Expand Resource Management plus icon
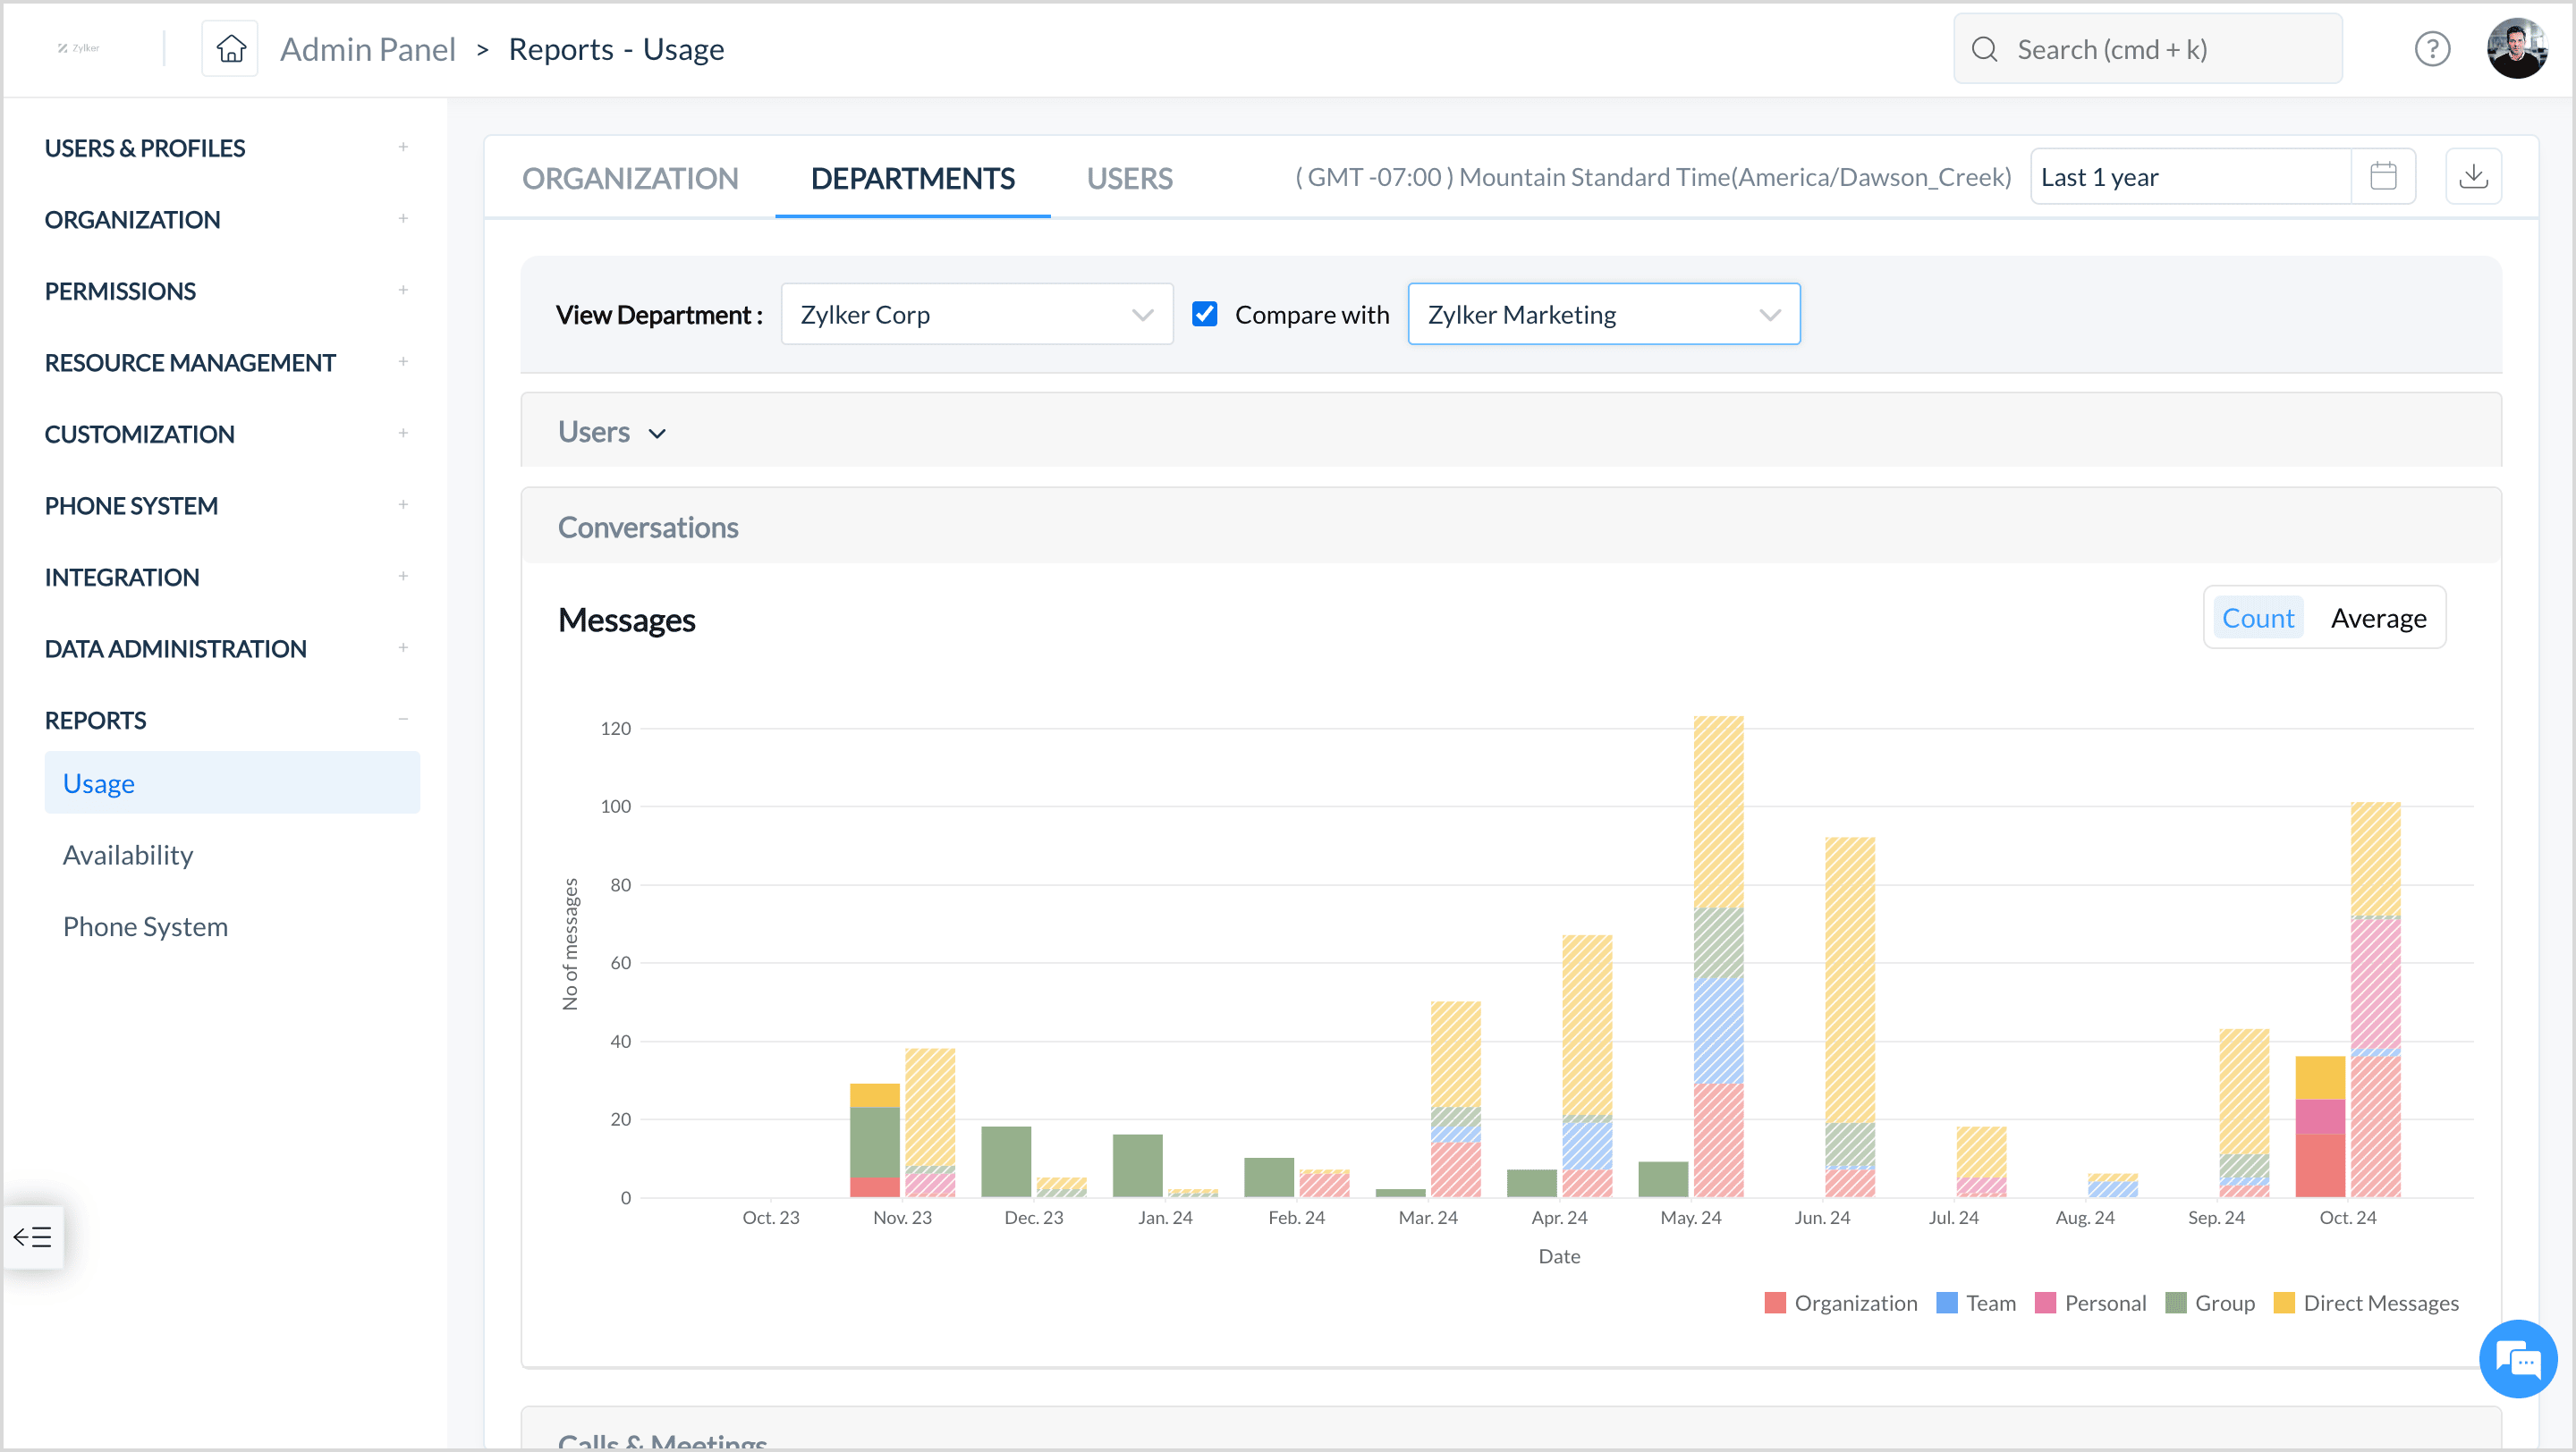Screen dimensions: 2576x1452 pyautogui.click(x=403, y=362)
